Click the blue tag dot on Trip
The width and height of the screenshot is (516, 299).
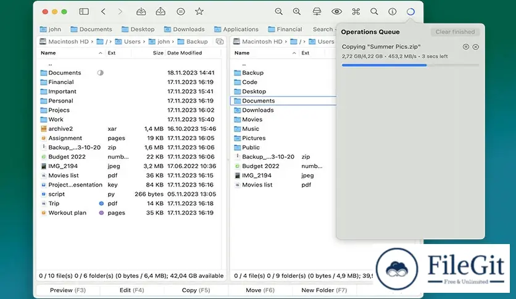tap(101, 203)
